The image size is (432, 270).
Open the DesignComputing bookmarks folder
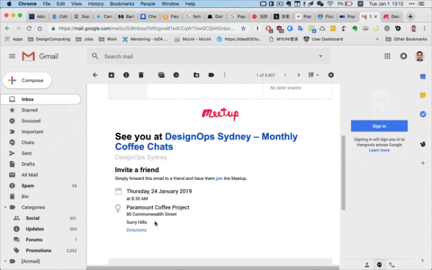click(49, 39)
